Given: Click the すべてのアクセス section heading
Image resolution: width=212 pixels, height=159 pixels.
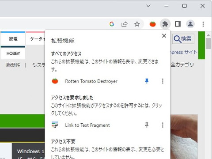Looking at the screenshot, I should [x=66, y=53].
